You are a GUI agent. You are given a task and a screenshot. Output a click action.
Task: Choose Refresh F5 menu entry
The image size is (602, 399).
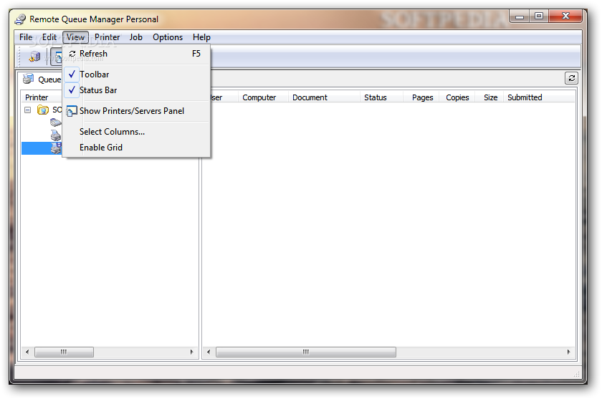click(136, 54)
